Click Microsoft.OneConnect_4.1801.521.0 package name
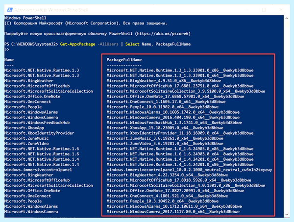The image size is (294, 222). coord(167,196)
